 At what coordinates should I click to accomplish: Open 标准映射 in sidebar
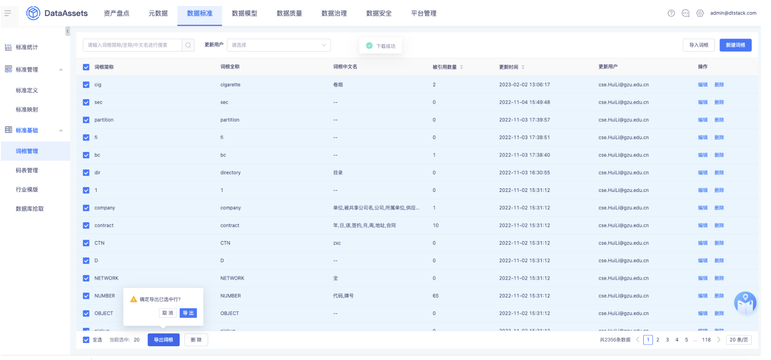pos(27,110)
